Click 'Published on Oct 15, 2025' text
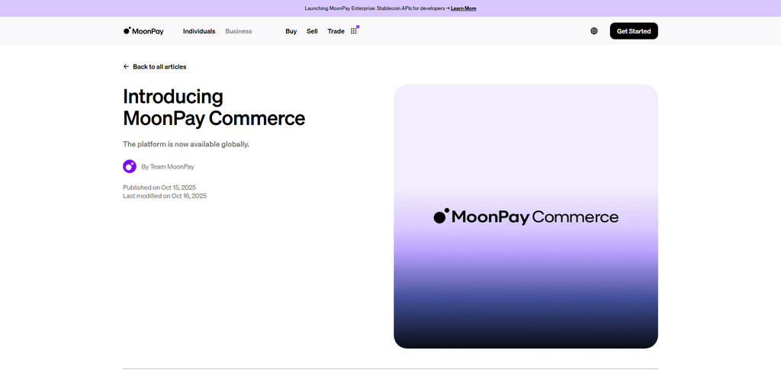Viewport: 781px width, 382px height. (159, 188)
